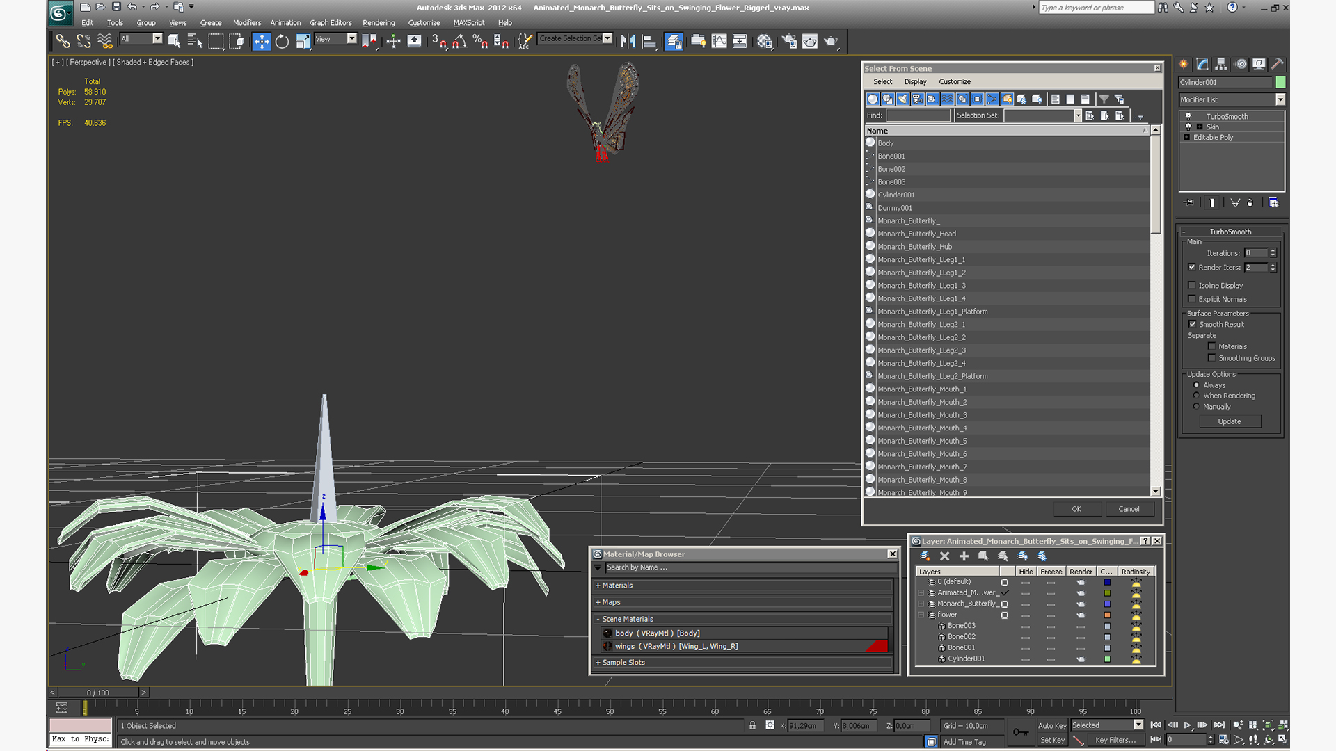Click the Select and Link tool

tap(63, 42)
